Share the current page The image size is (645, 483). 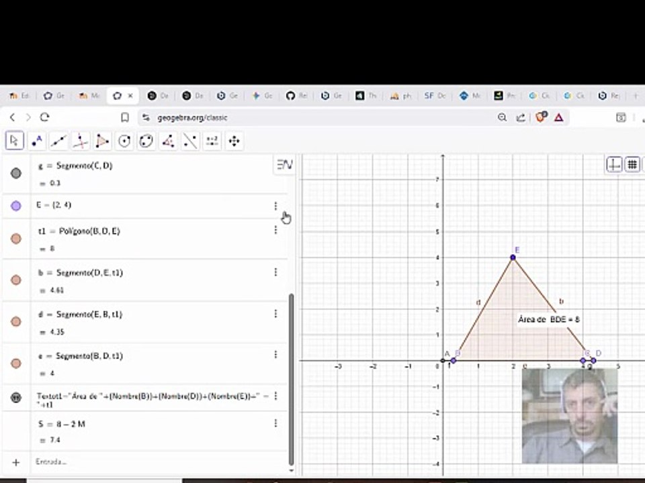coord(521,118)
